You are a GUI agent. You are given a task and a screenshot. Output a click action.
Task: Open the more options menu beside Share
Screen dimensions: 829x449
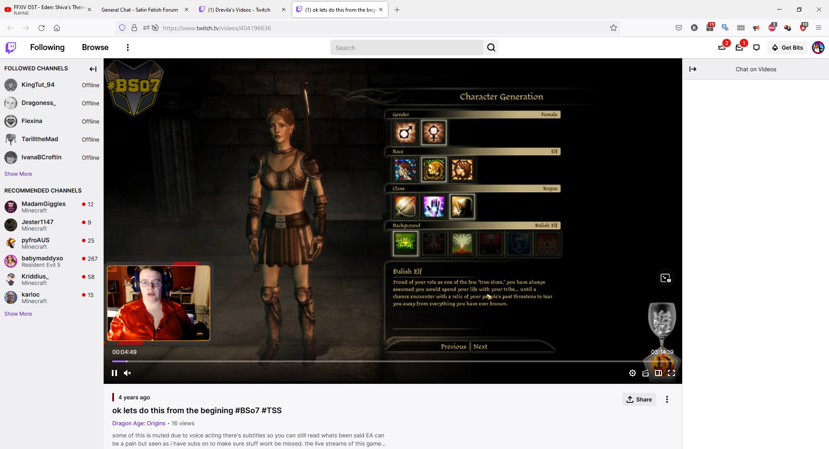click(x=667, y=399)
